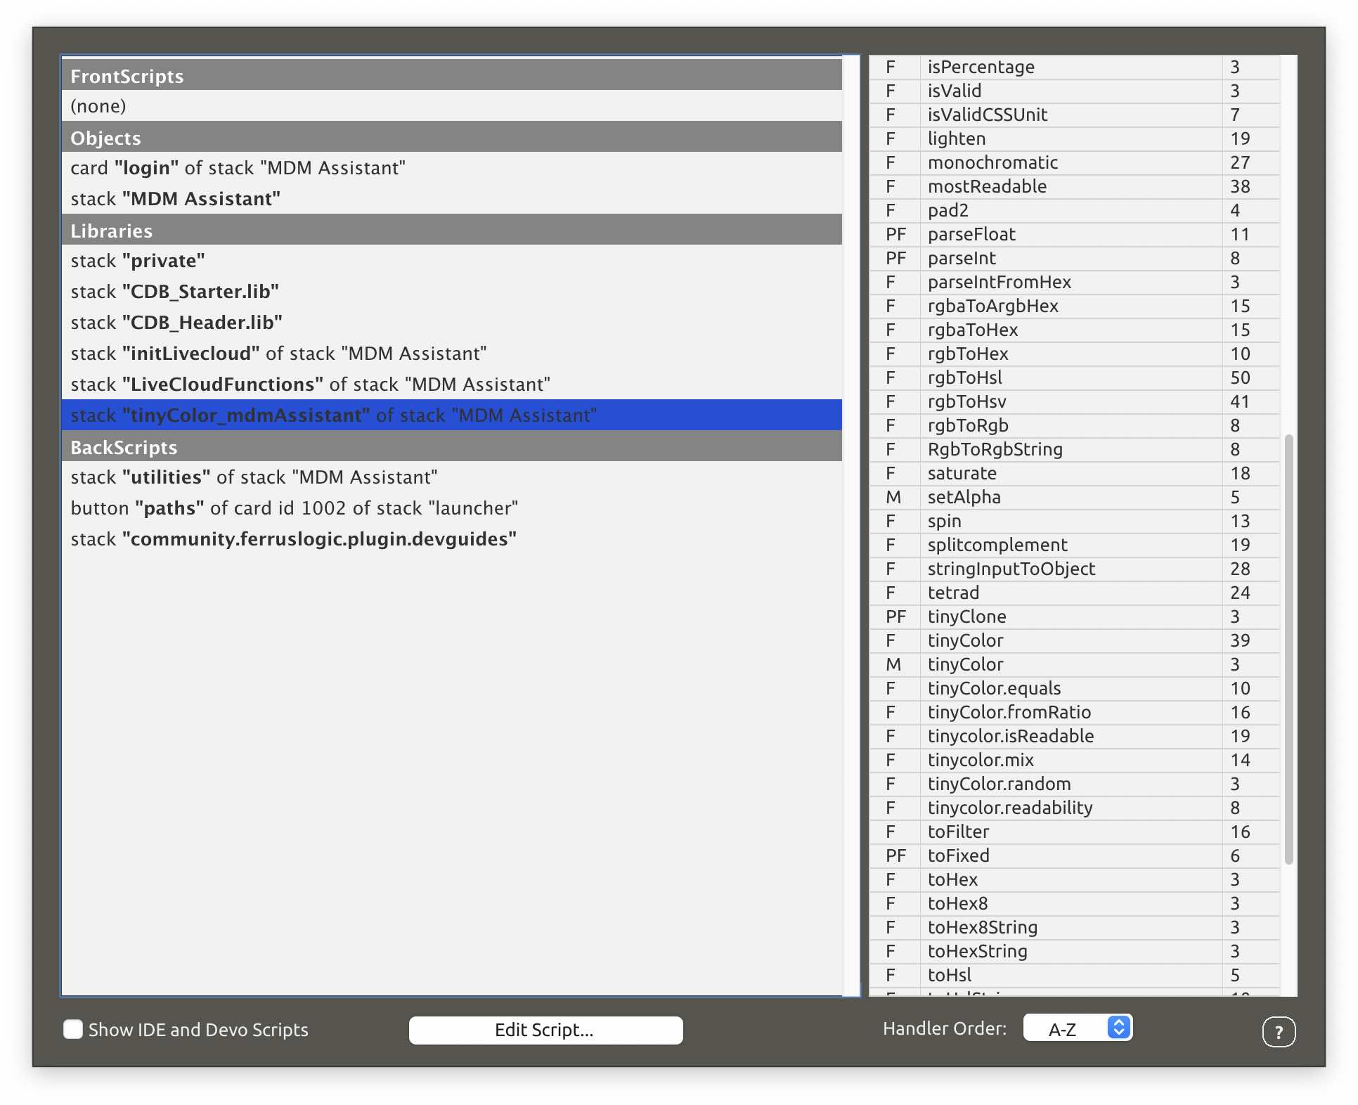Click the Edit Script... button
Screen dimensions: 1358x1105
pos(545,1030)
